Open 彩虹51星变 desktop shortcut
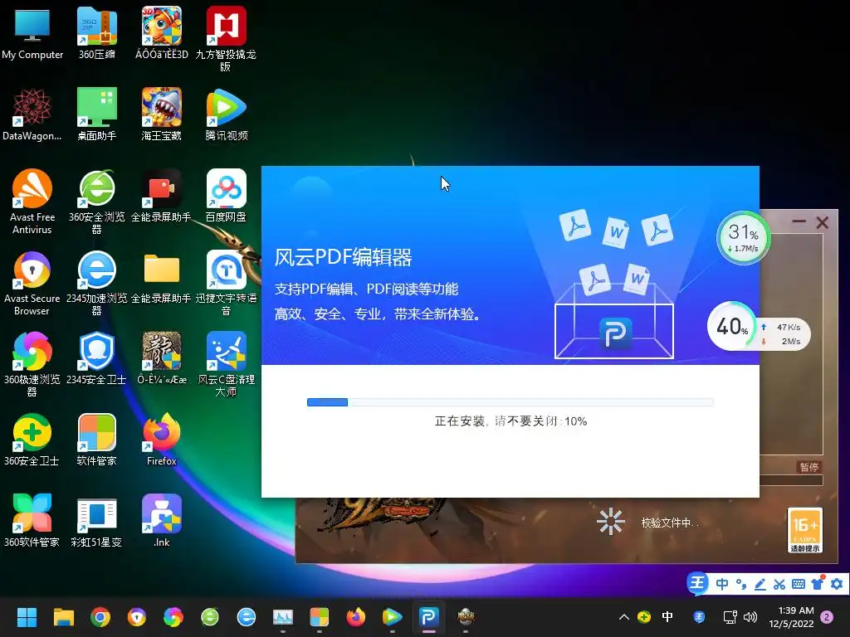The height and width of the screenshot is (637, 850). [96, 521]
